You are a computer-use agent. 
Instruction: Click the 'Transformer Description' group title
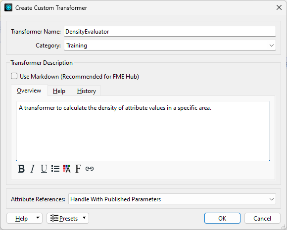pyautogui.click(x=42, y=63)
